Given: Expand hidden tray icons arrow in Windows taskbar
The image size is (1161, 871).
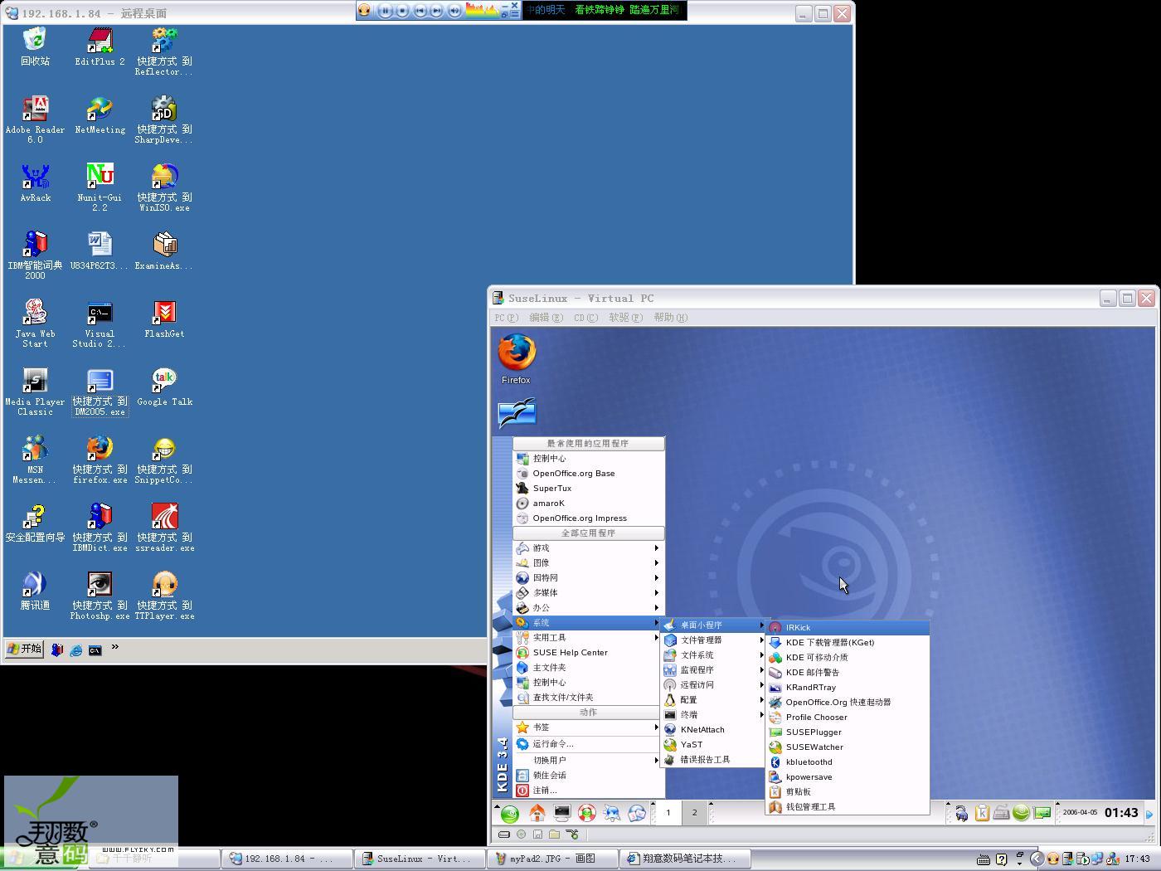Looking at the screenshot, I should coord(1037,859).
